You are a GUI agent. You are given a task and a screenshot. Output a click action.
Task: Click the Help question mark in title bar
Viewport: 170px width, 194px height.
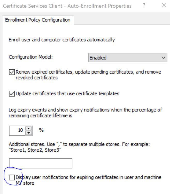144,5
